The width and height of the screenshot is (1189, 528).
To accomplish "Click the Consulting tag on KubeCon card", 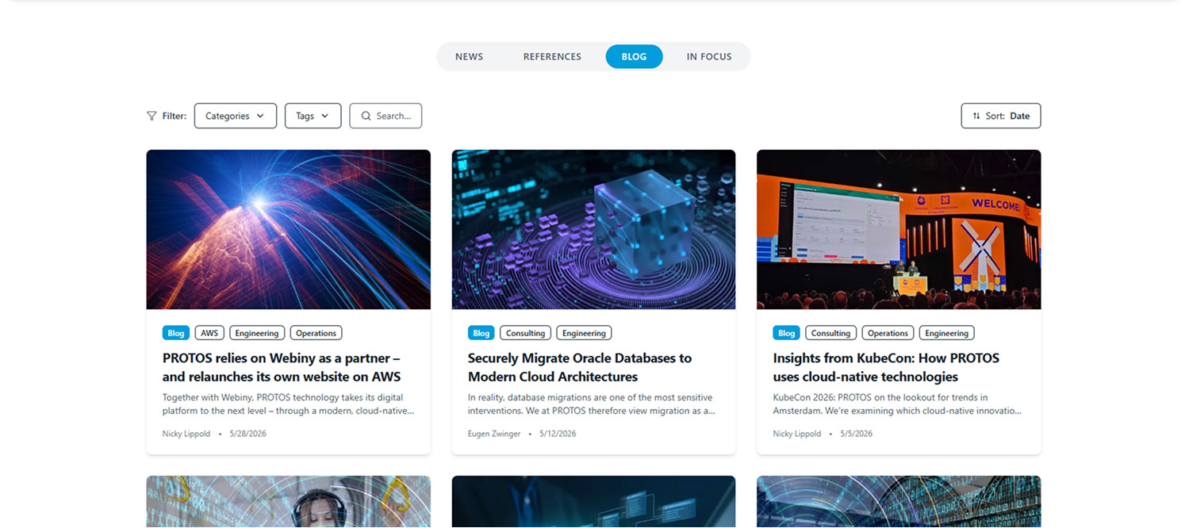I will (x=831, y=333).
